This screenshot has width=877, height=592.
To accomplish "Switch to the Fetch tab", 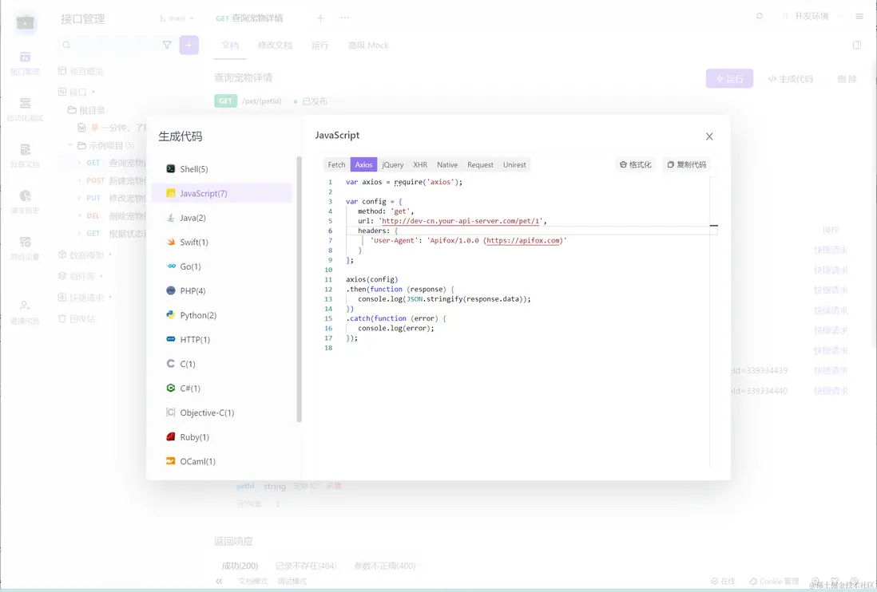I will [x=337, y=164].
